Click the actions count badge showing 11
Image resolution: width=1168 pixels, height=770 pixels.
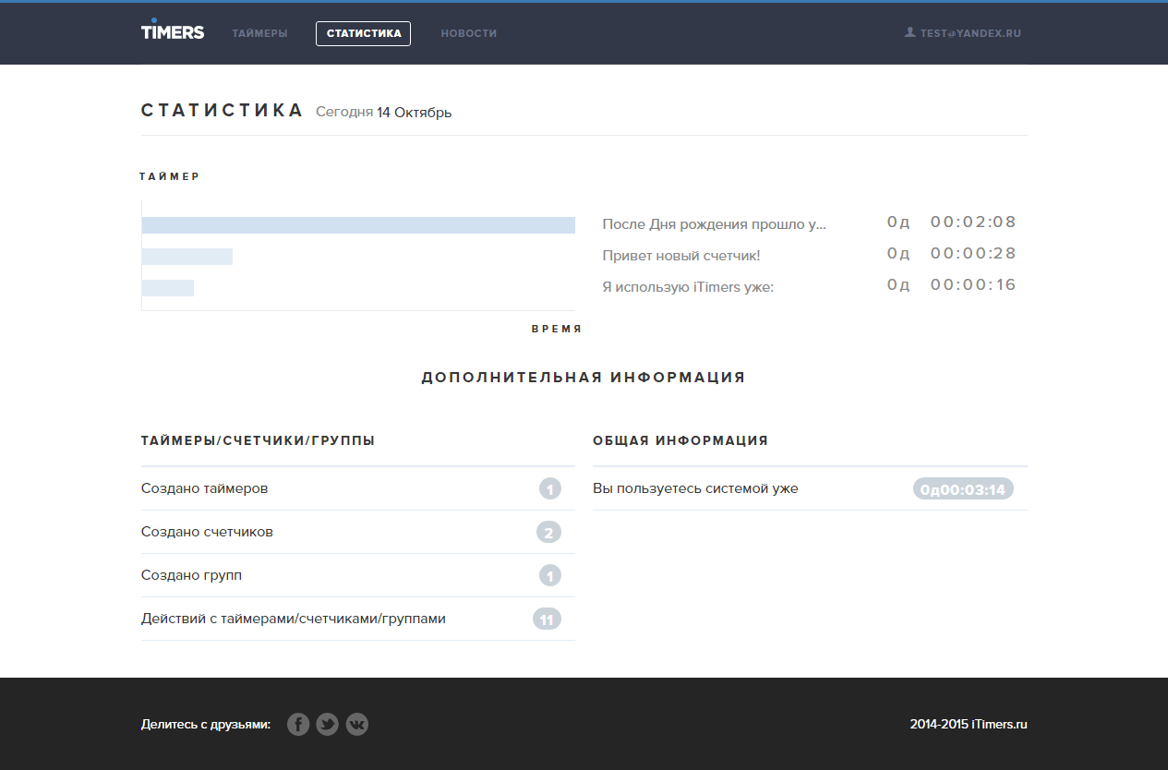tap(547, 619)
